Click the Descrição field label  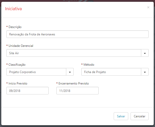pos(15,27)
